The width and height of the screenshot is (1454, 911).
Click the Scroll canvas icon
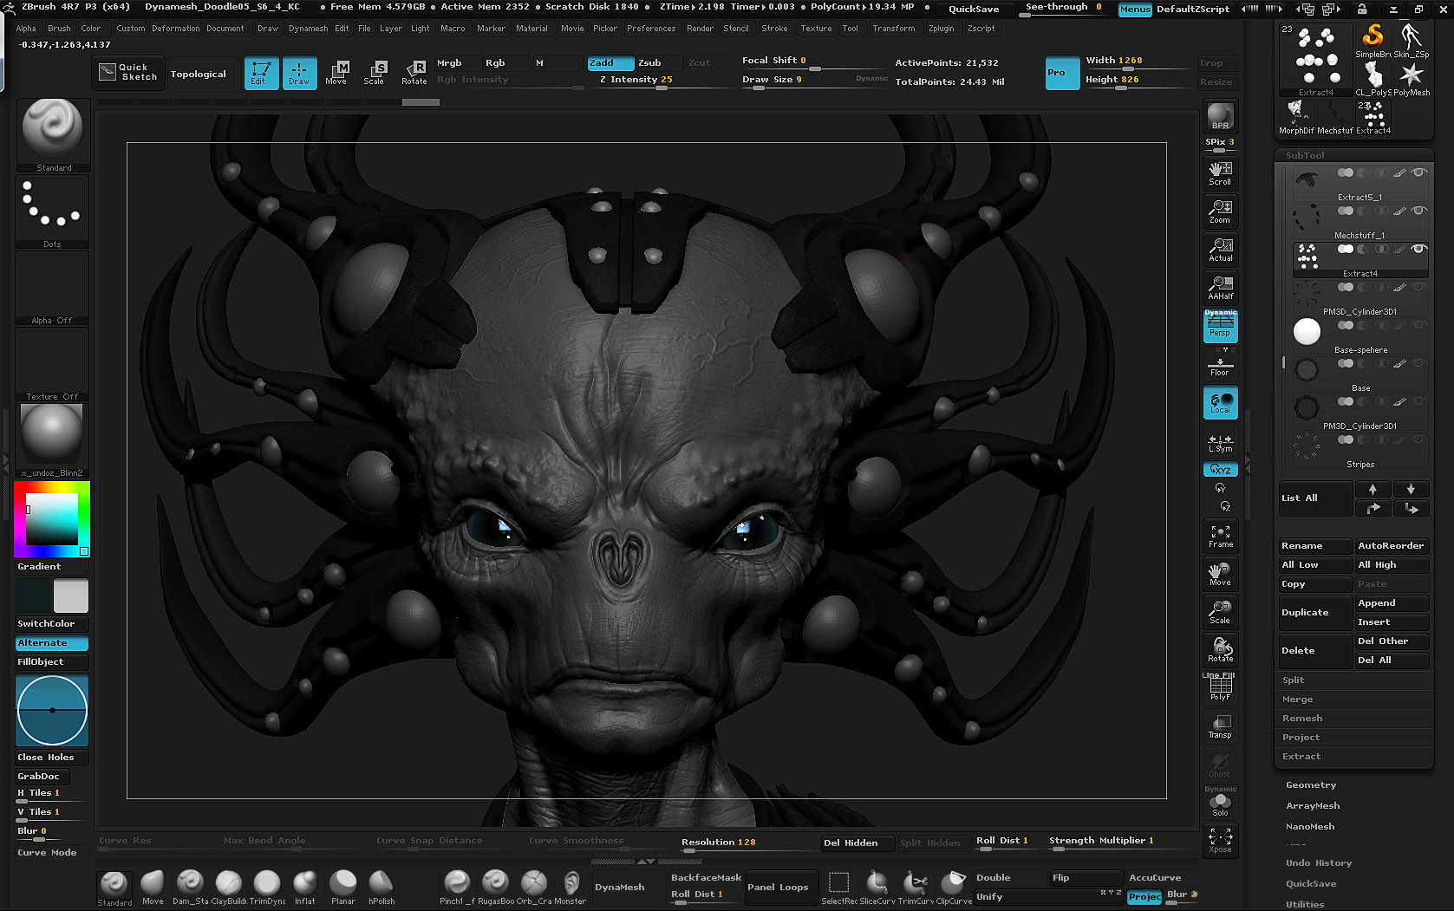pyautogui.click(x=1220, y=173)
